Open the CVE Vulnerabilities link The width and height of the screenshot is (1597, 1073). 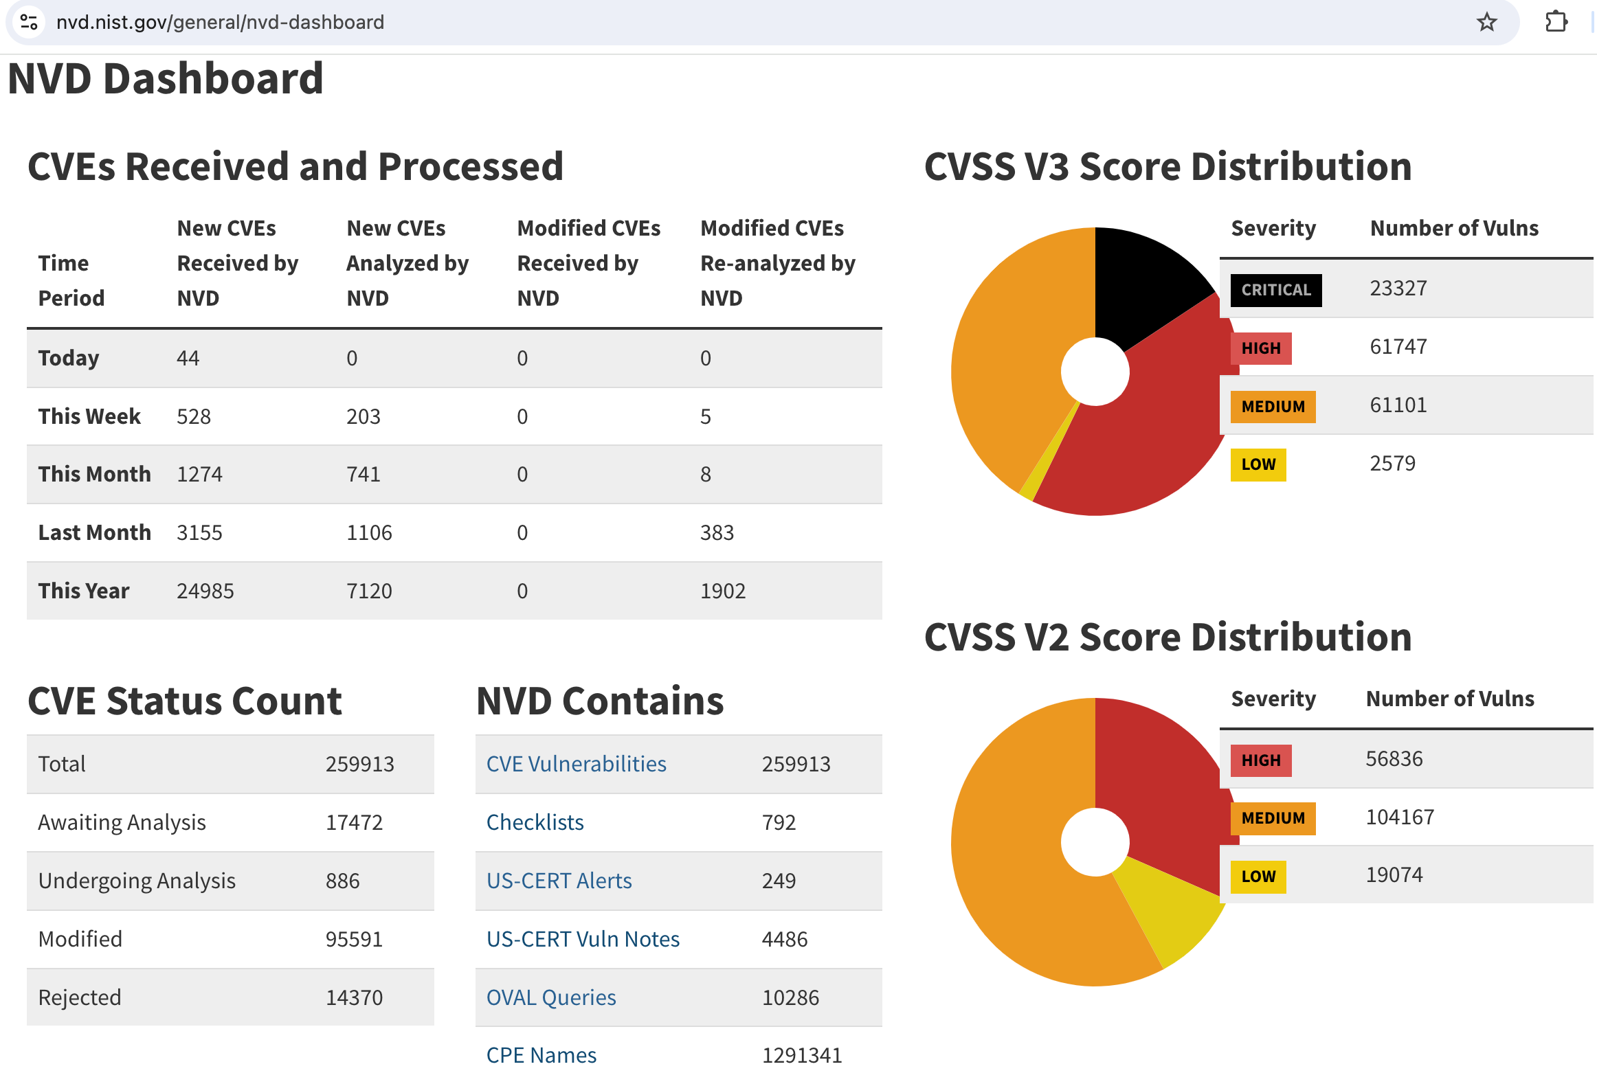(576, 764)
